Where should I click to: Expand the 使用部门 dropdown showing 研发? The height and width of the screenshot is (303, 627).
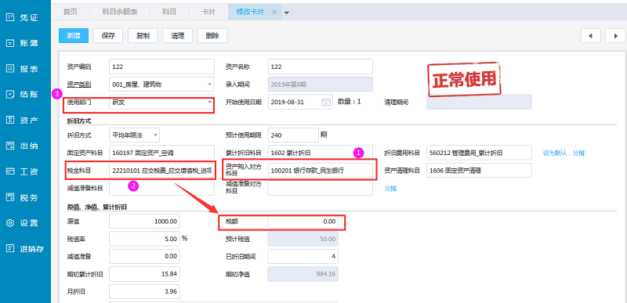210,103
